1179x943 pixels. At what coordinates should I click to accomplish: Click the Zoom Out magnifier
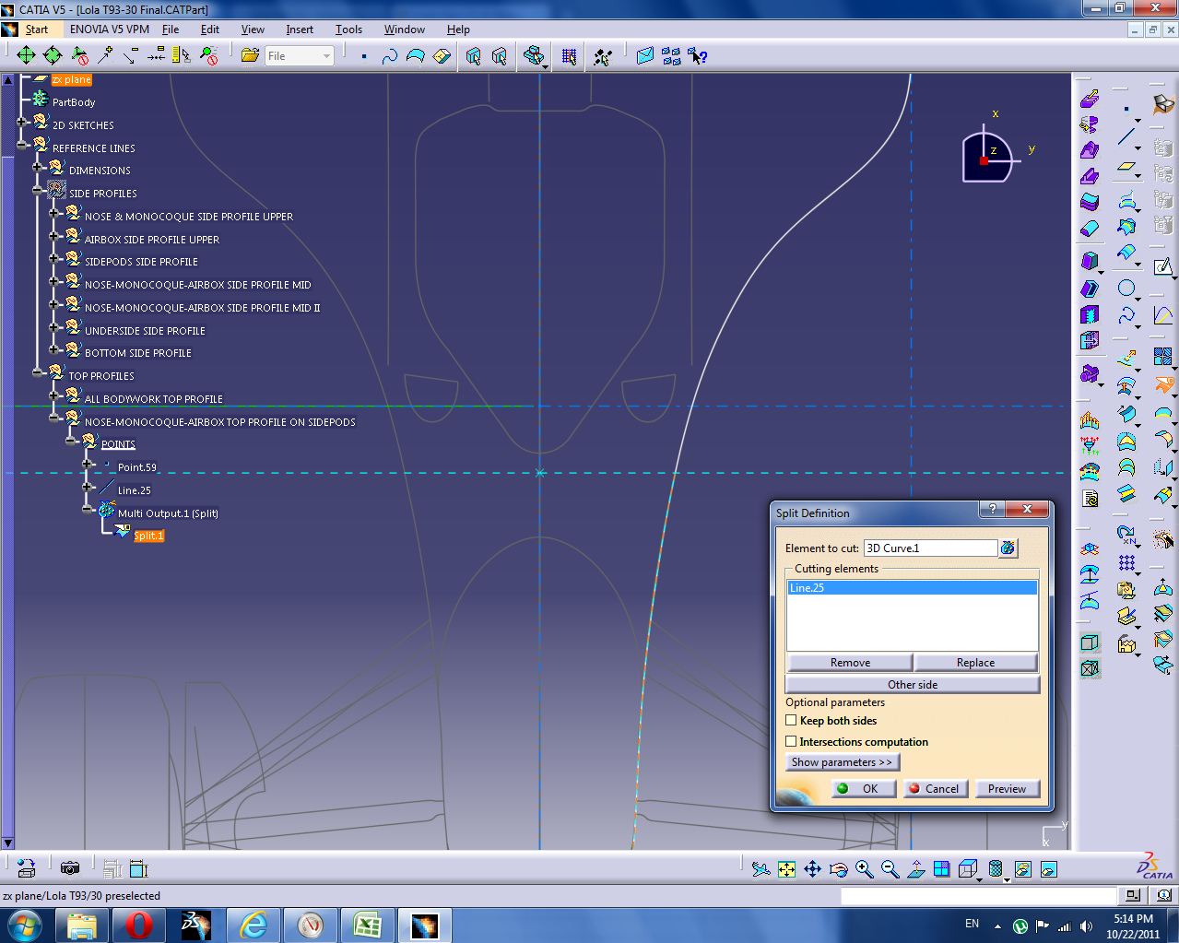tap(890, 869)
